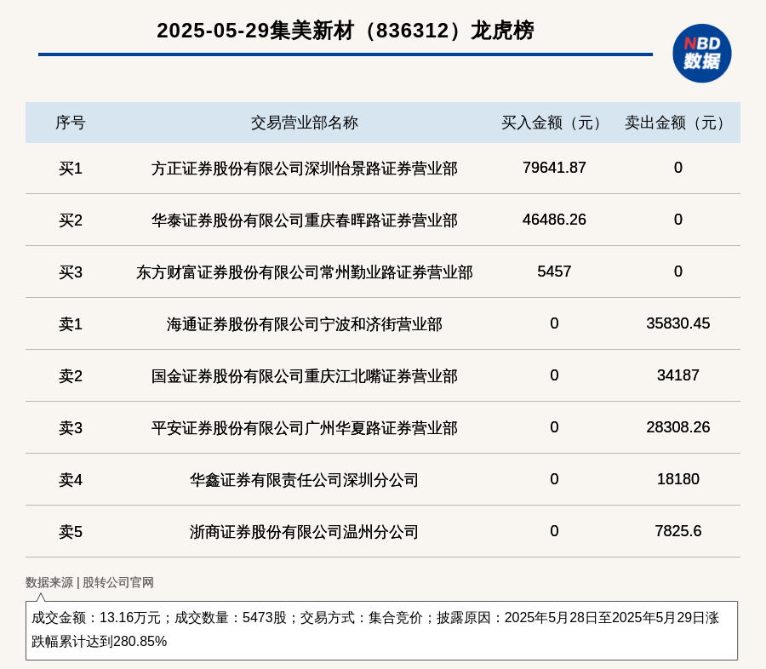Select the 买1 row label
The image size is (766, 669).
tap(71, 169)
